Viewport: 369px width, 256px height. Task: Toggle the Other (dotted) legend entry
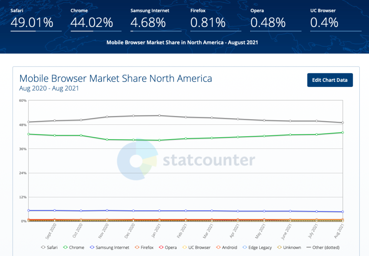pyautogui.click(x=323, y=247)
